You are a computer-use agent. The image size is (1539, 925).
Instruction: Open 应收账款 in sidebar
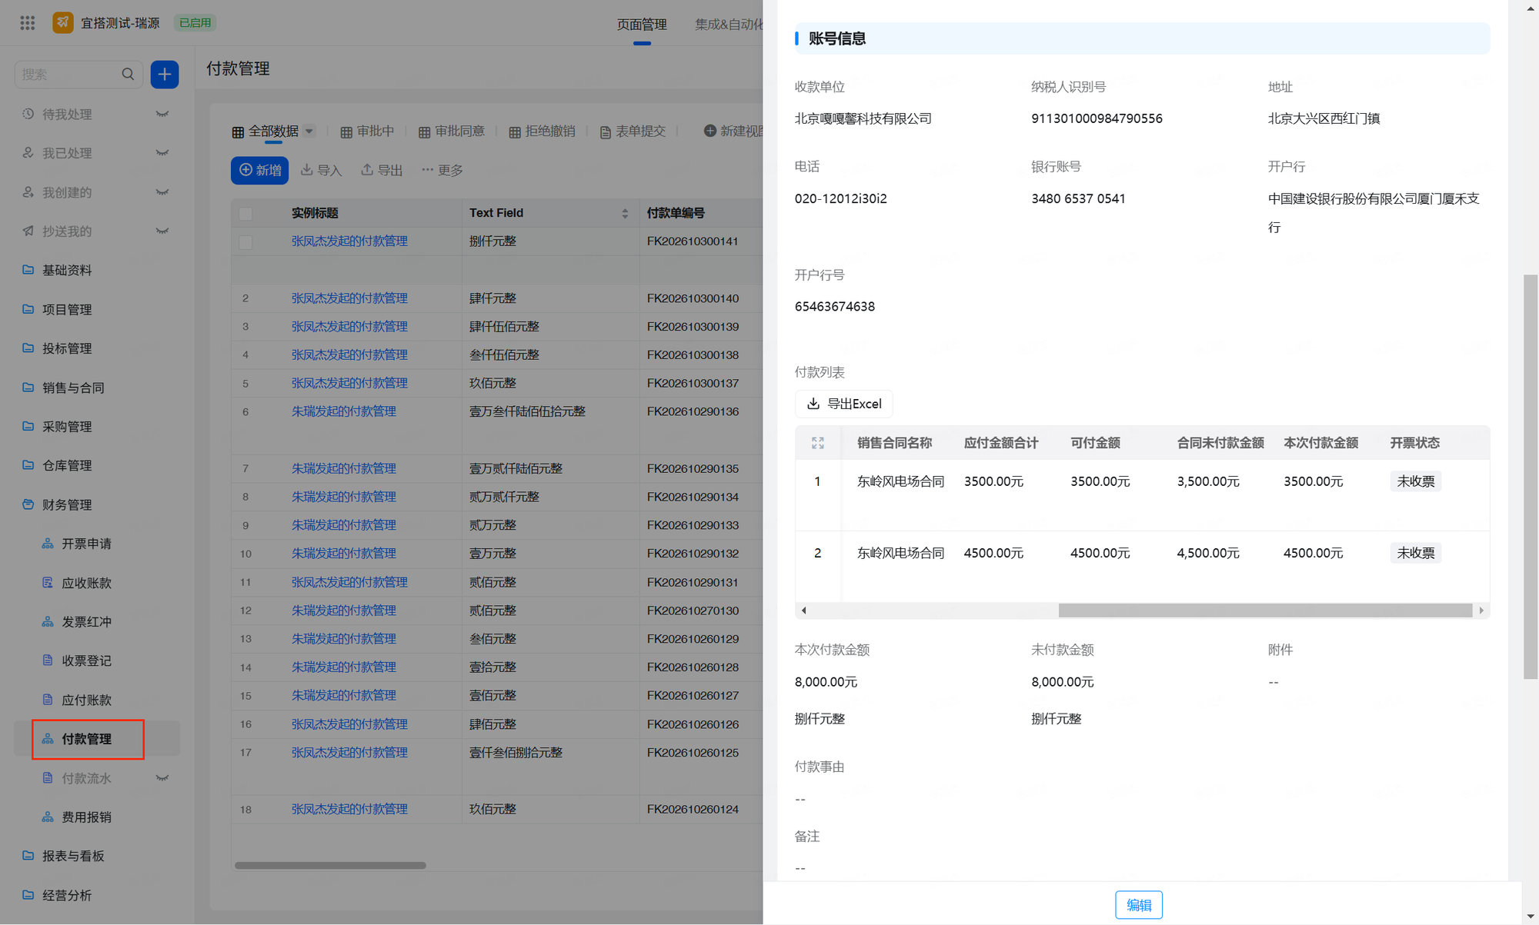(86, 583)
